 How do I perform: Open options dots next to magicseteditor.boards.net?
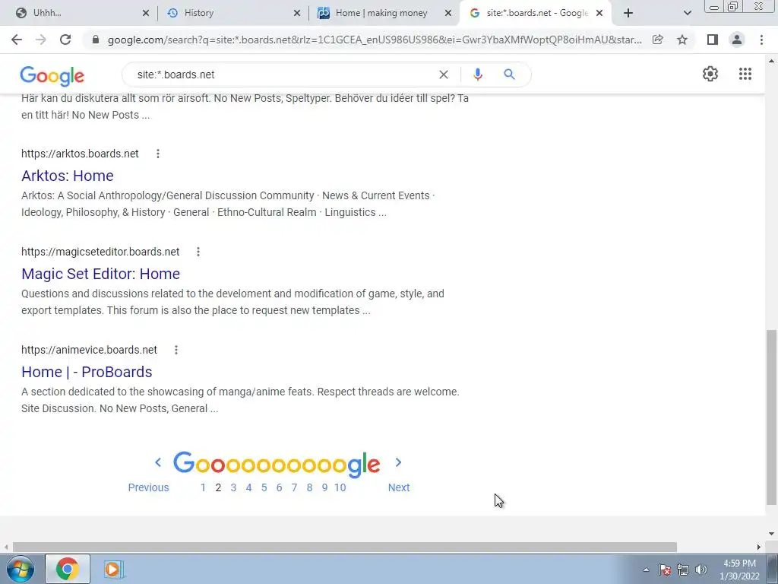pos(198,252)
